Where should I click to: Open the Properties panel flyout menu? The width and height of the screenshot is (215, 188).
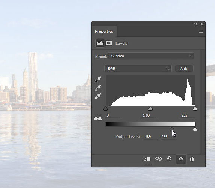click(x=201, y=32)
